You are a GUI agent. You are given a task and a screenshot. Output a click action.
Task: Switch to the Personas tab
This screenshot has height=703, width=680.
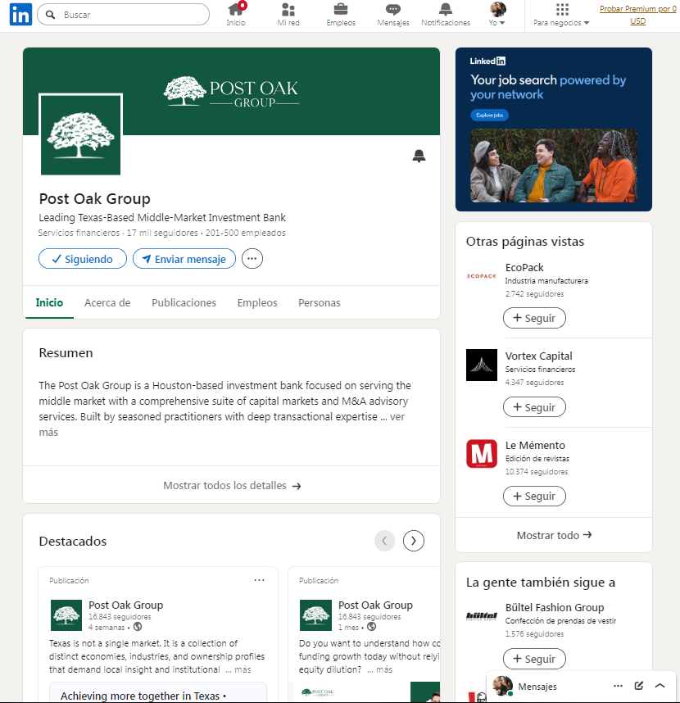pyautogui.click(x=320, y=303)
